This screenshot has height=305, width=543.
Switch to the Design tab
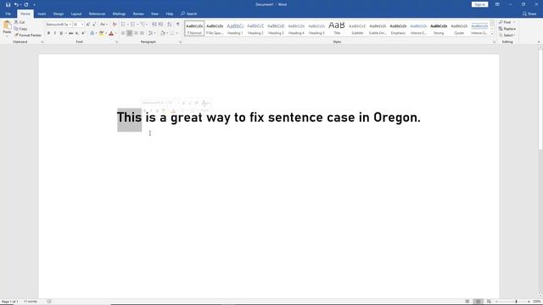click(59, 14)
